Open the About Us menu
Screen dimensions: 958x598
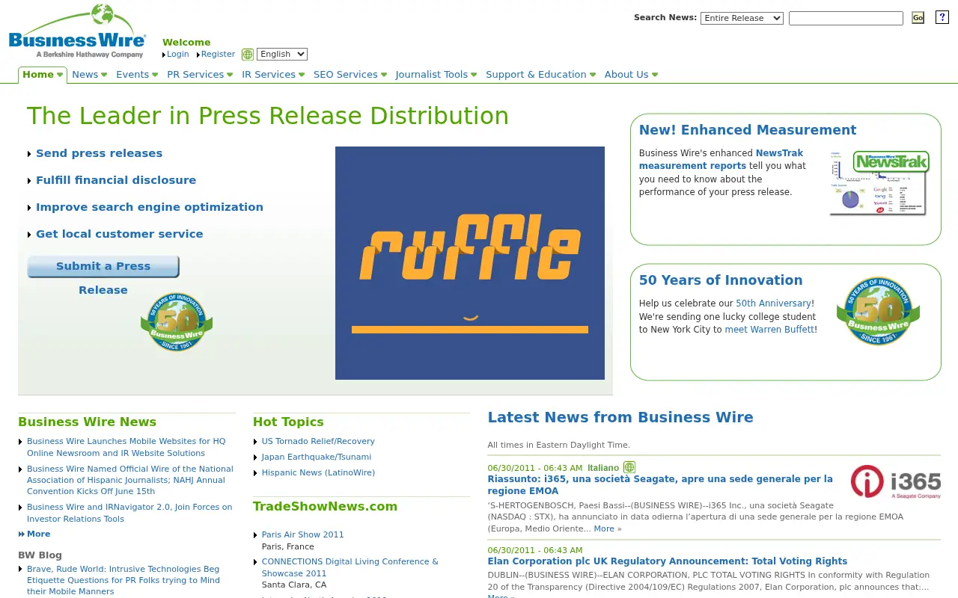631,75
